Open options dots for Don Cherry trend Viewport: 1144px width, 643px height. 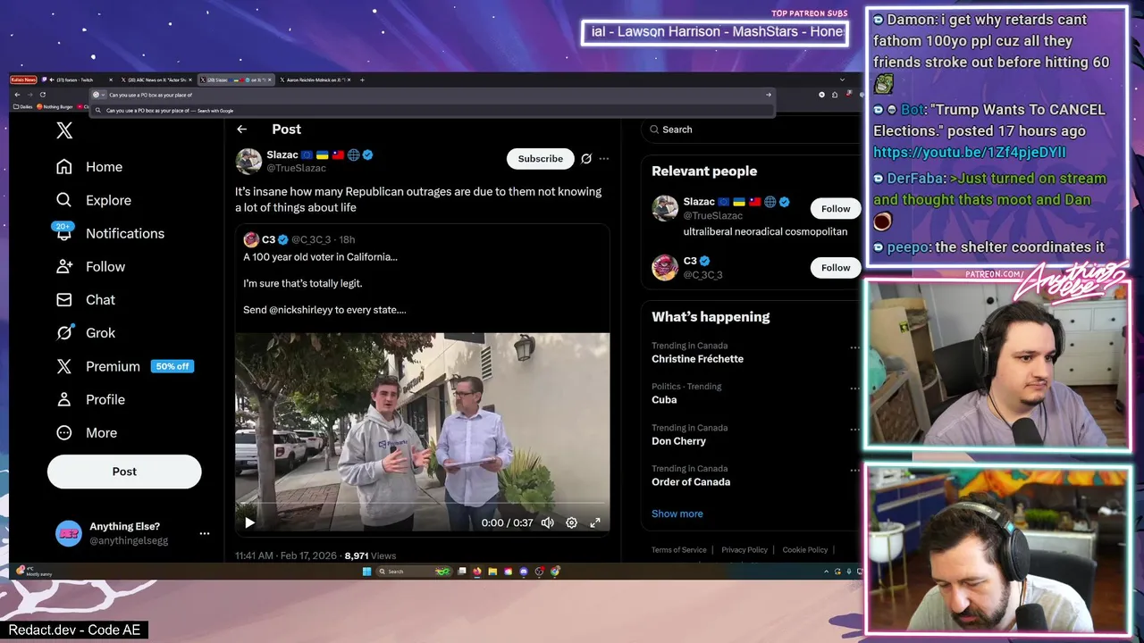click(854, 430)
